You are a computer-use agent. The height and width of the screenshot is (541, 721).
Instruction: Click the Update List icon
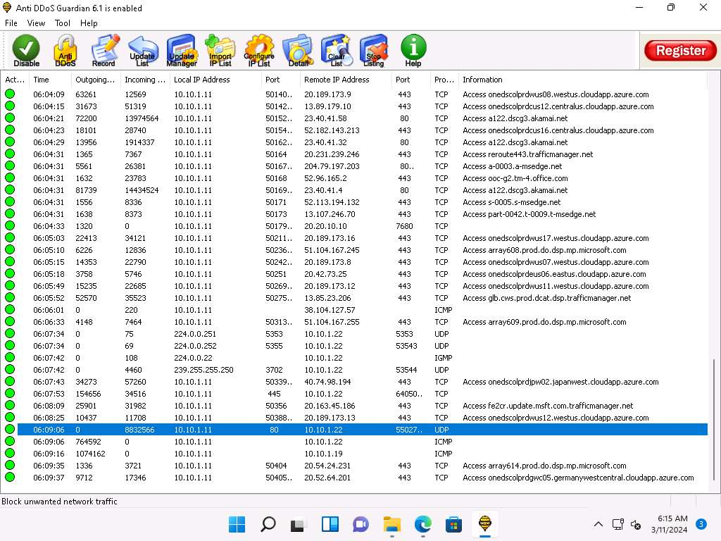(x=142, y=51)
